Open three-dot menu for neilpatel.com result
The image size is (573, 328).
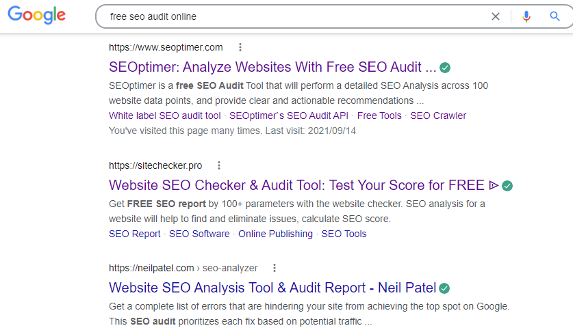click(x=275, y=268)
